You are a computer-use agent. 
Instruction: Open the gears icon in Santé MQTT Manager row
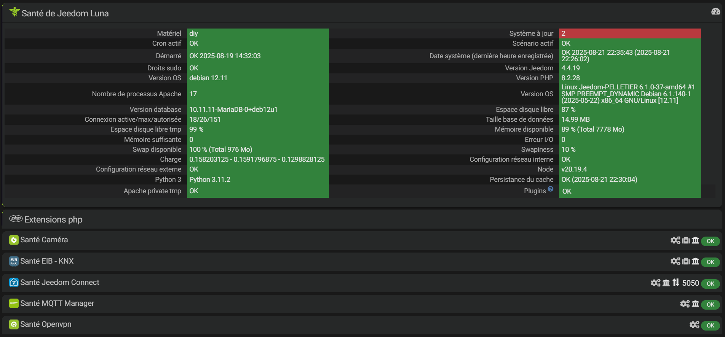point(685,304)
